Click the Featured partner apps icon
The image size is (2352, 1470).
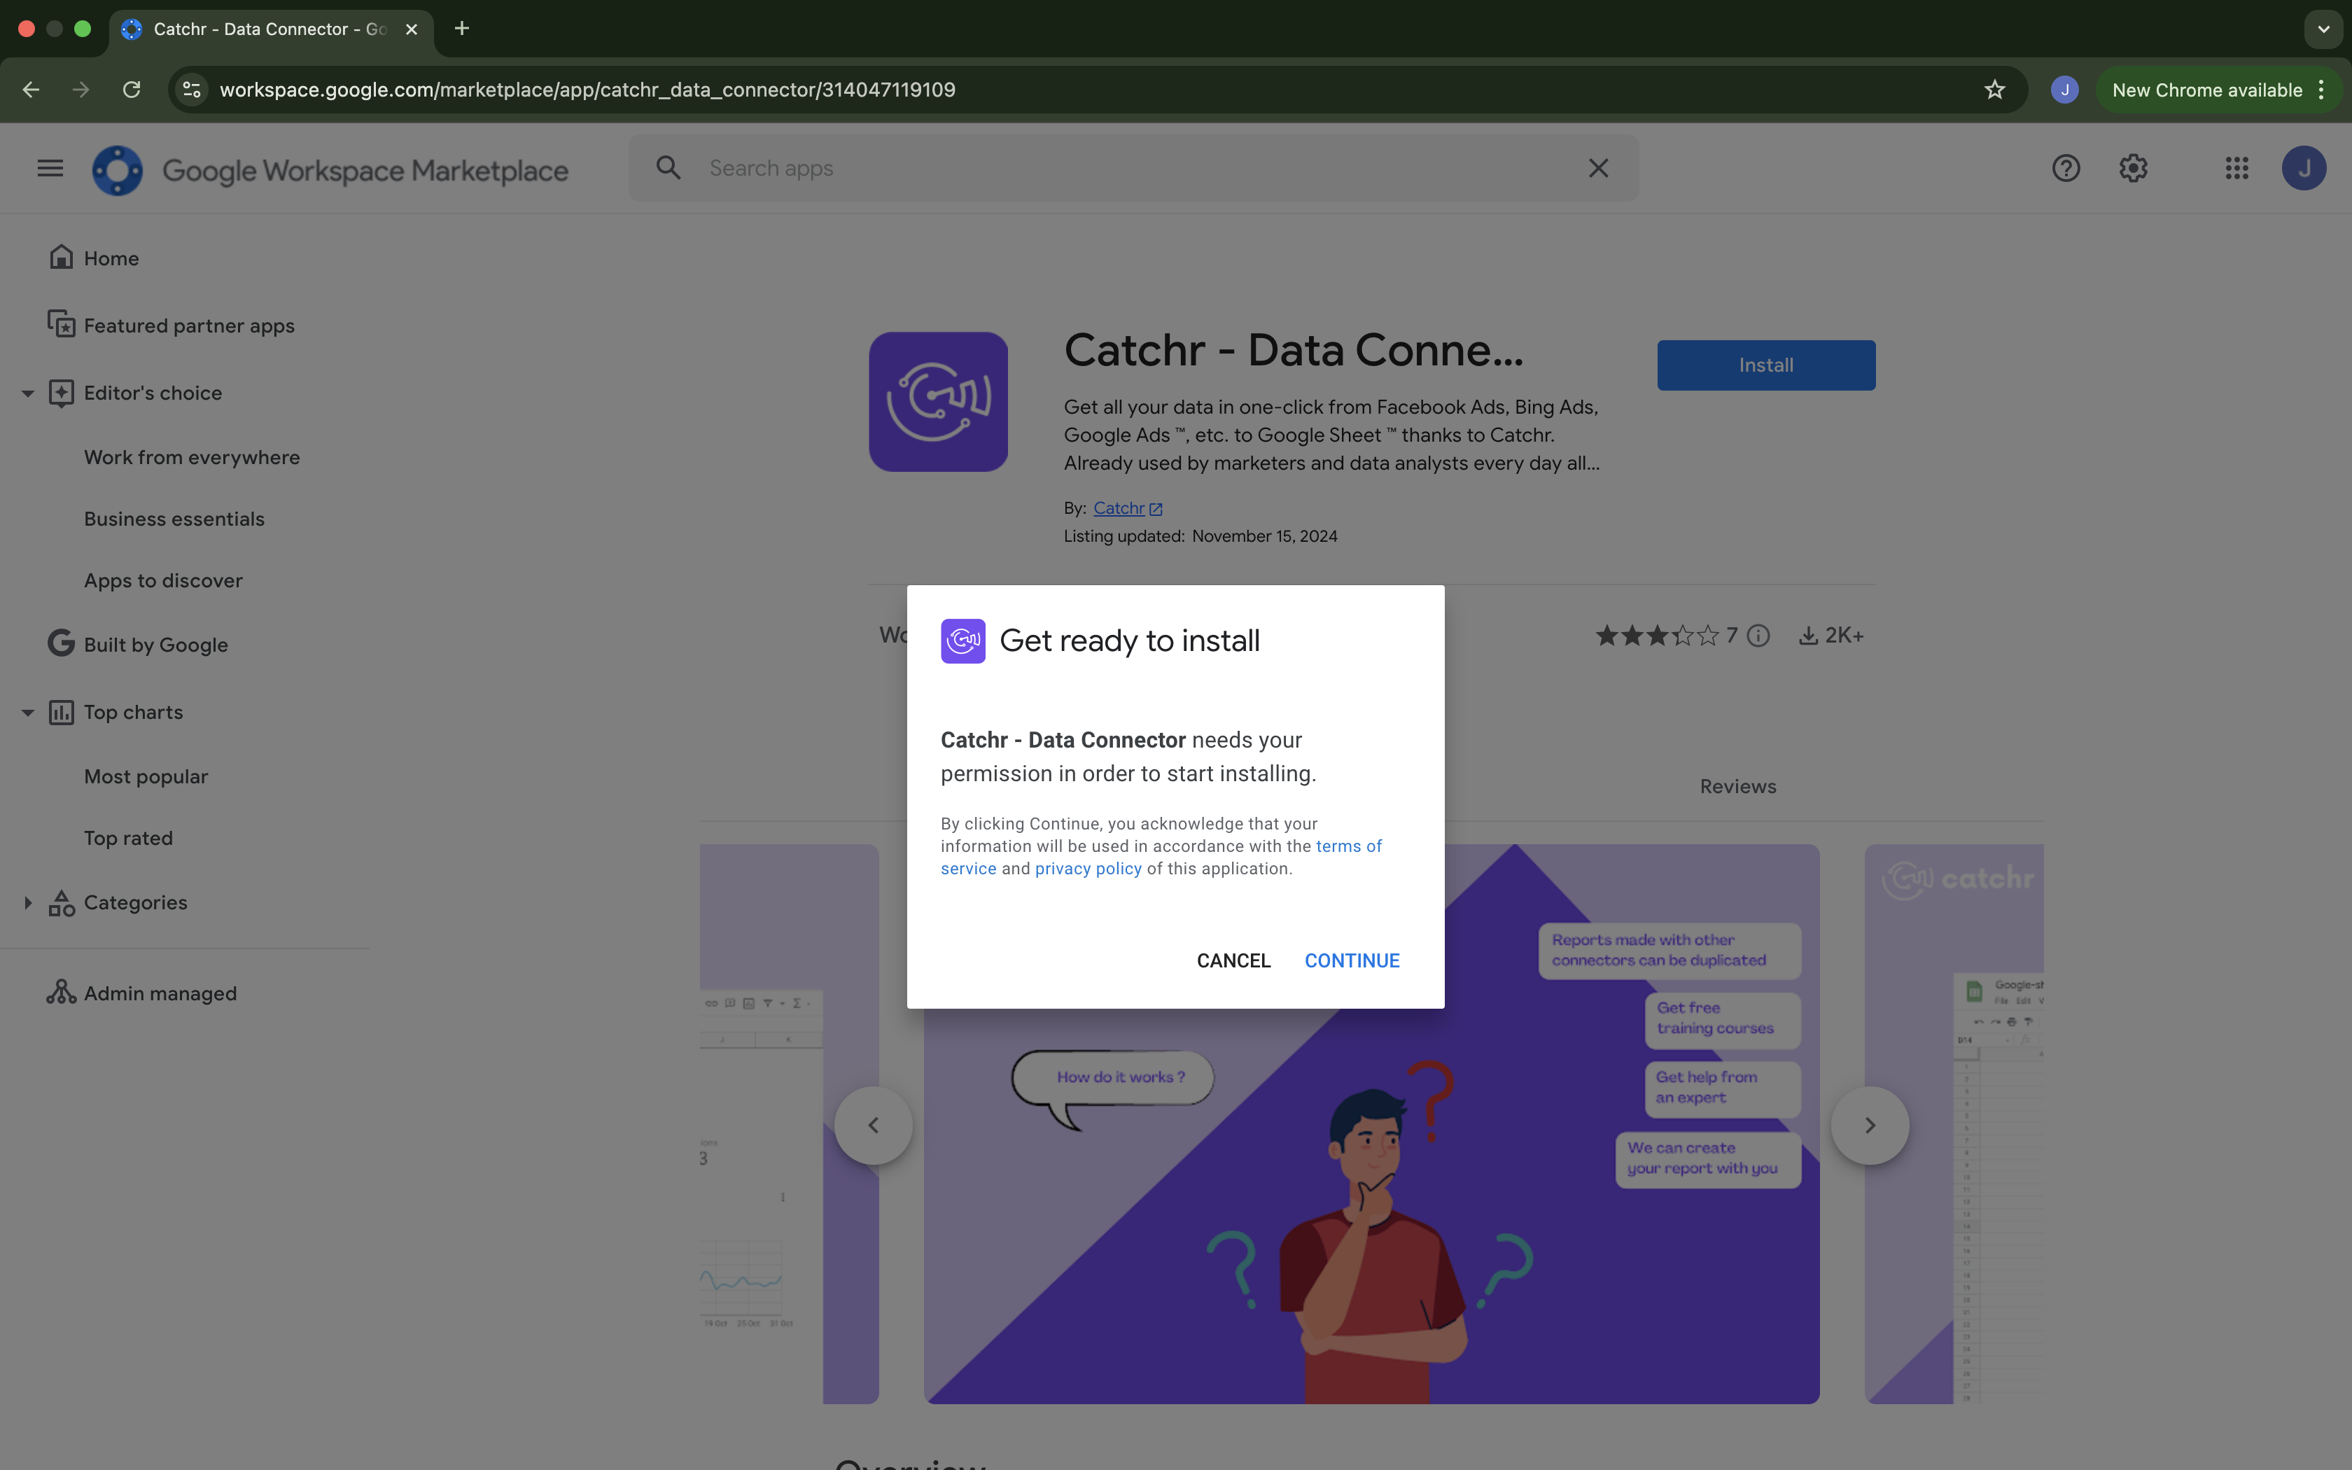[x=61, y=323]
